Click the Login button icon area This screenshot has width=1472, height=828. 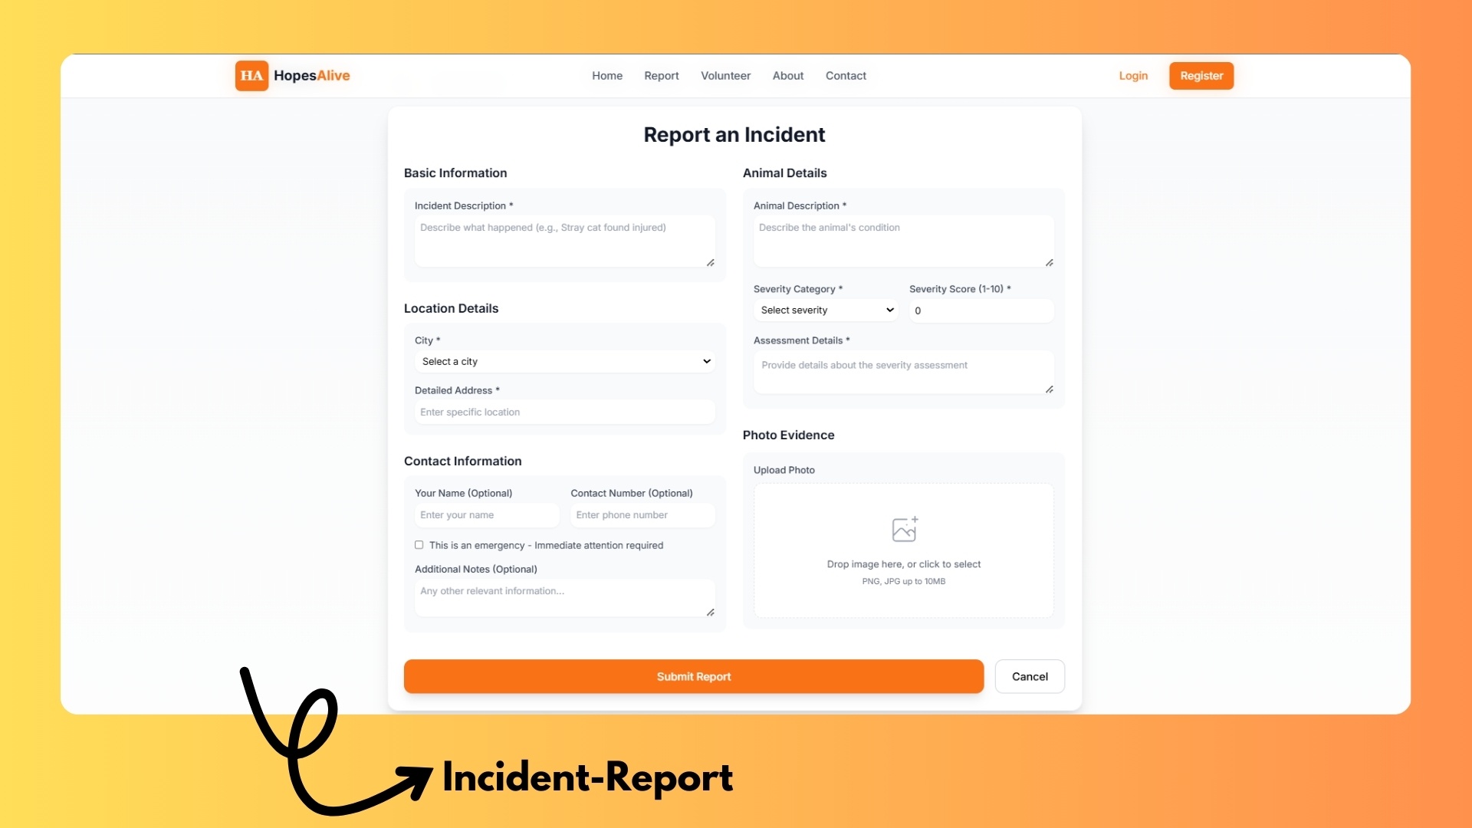point(1132,75)
